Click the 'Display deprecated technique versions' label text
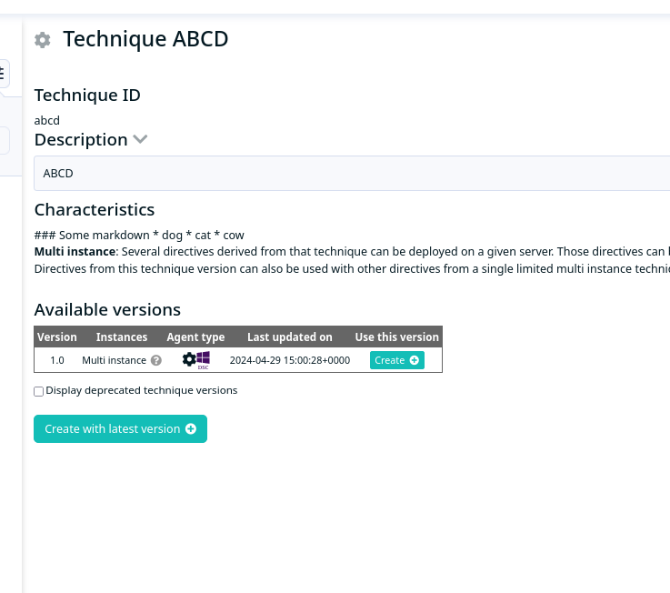 142,390
